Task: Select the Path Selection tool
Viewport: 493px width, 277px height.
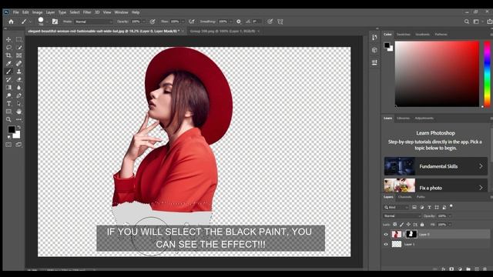Action: pyautogui.click(x=18, y=104)
